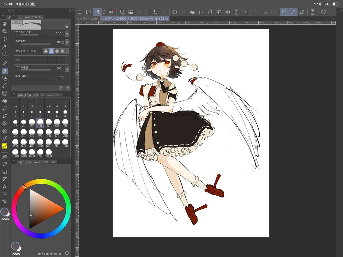Toggle brush size pen pressure button

pyautogui.click(x=67, y=34)
